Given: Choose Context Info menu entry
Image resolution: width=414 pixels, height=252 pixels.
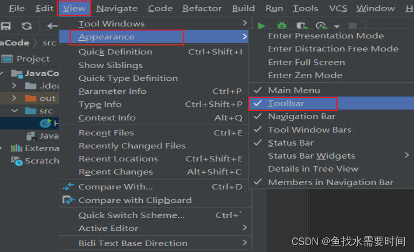Looking at the screenshot, I should point(154,118).
